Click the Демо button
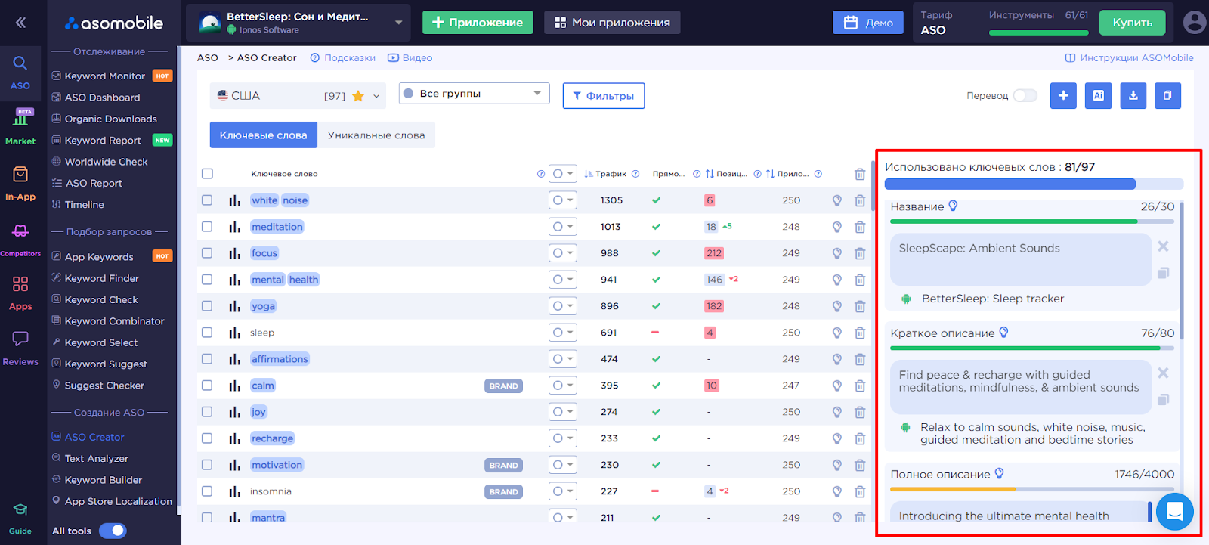The width and height of the screenshot is (1209, 545). [x=868, y=23]
